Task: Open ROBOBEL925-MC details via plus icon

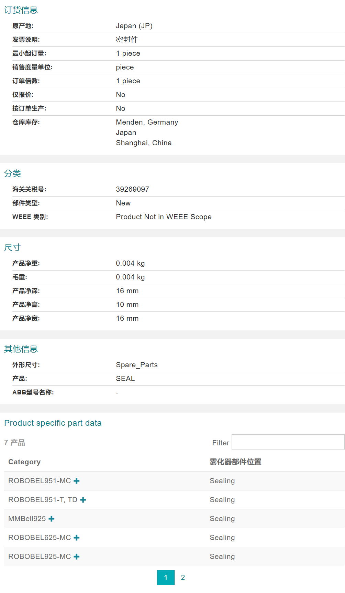Action: 77,557
